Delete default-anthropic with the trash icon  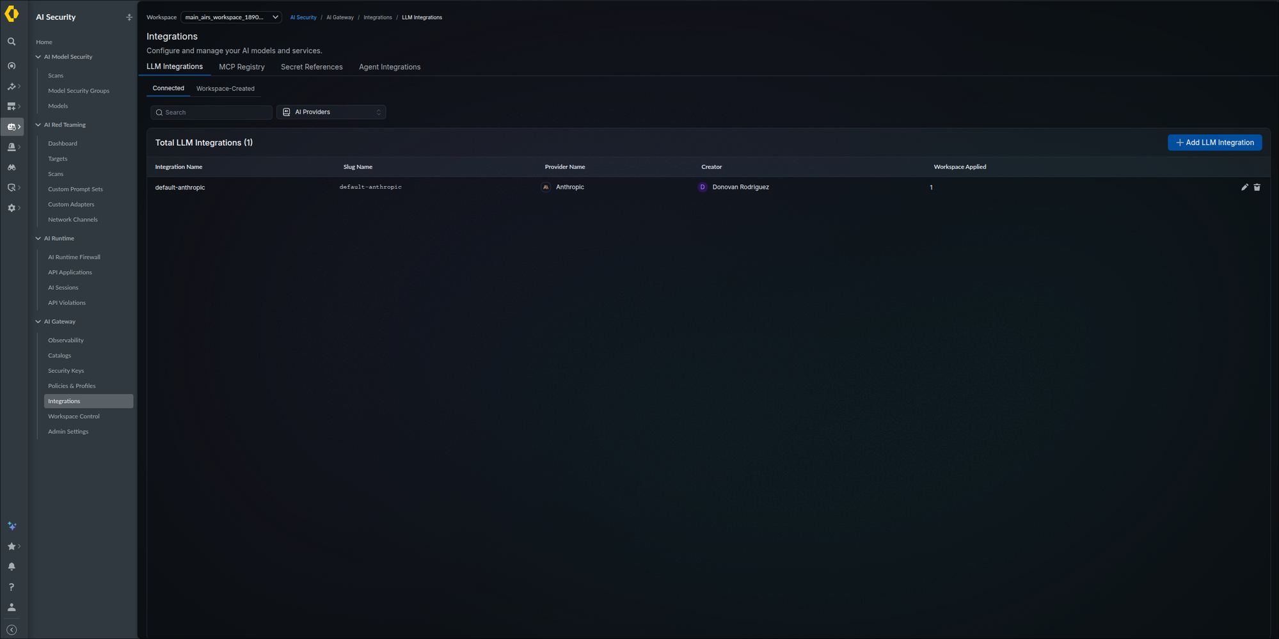(1257, 187)
